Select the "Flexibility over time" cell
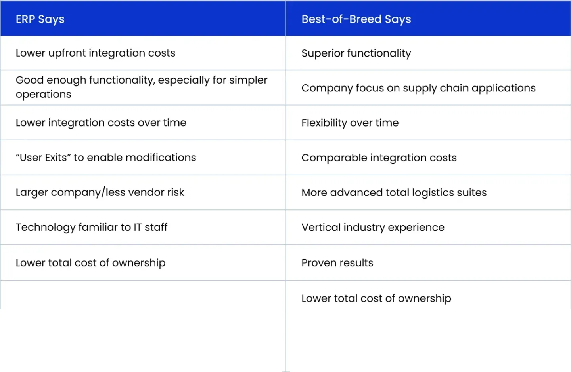The height and width of the screenshot is (372, 571). (350, 123)
